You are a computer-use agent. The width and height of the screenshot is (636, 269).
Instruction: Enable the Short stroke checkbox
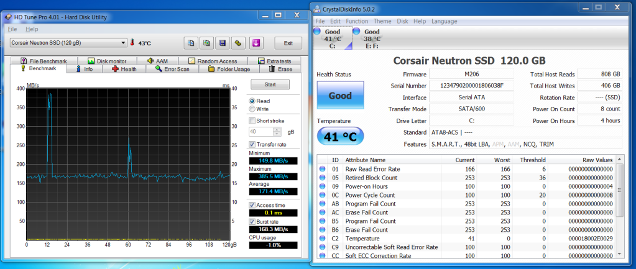[x=252, y=121]
